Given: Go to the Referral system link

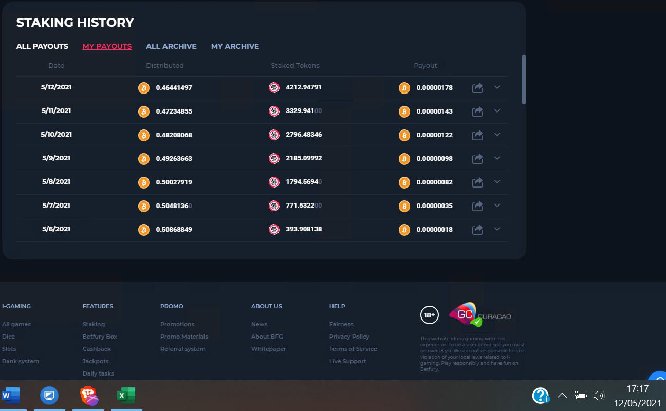Looking at the screenshot, I should coord(183,349).
